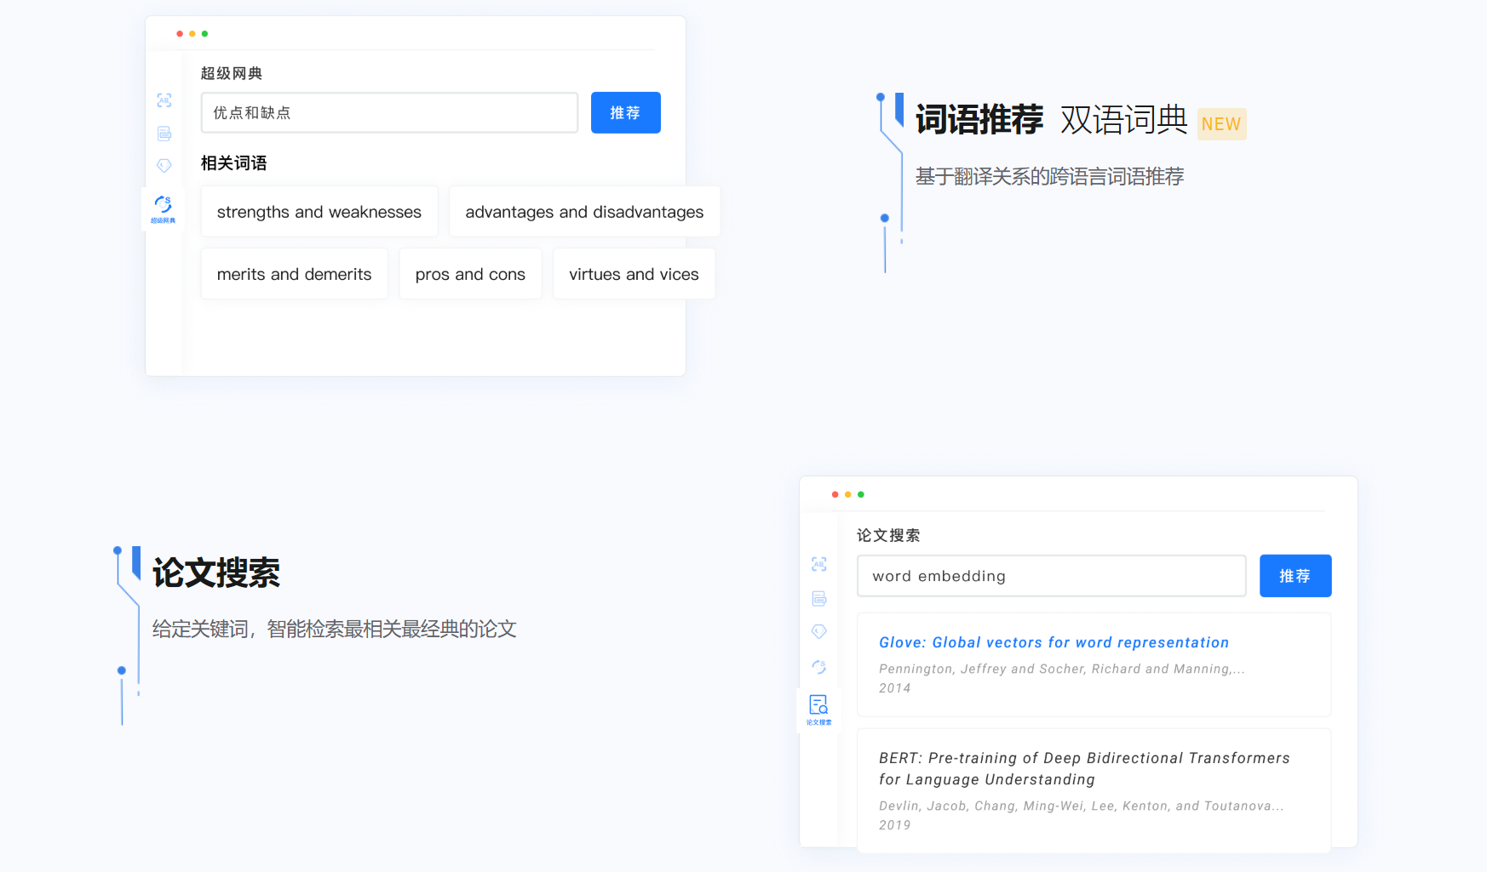The width and height of the screenshot is (1487, 872).
Task: Choose the strengths and weaknesses suggestion
Action: (319, 212)
